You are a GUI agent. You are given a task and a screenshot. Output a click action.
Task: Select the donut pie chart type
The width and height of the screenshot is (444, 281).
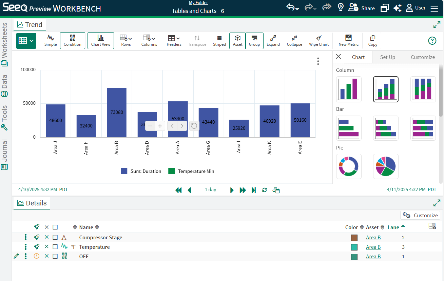coord(349,166)
